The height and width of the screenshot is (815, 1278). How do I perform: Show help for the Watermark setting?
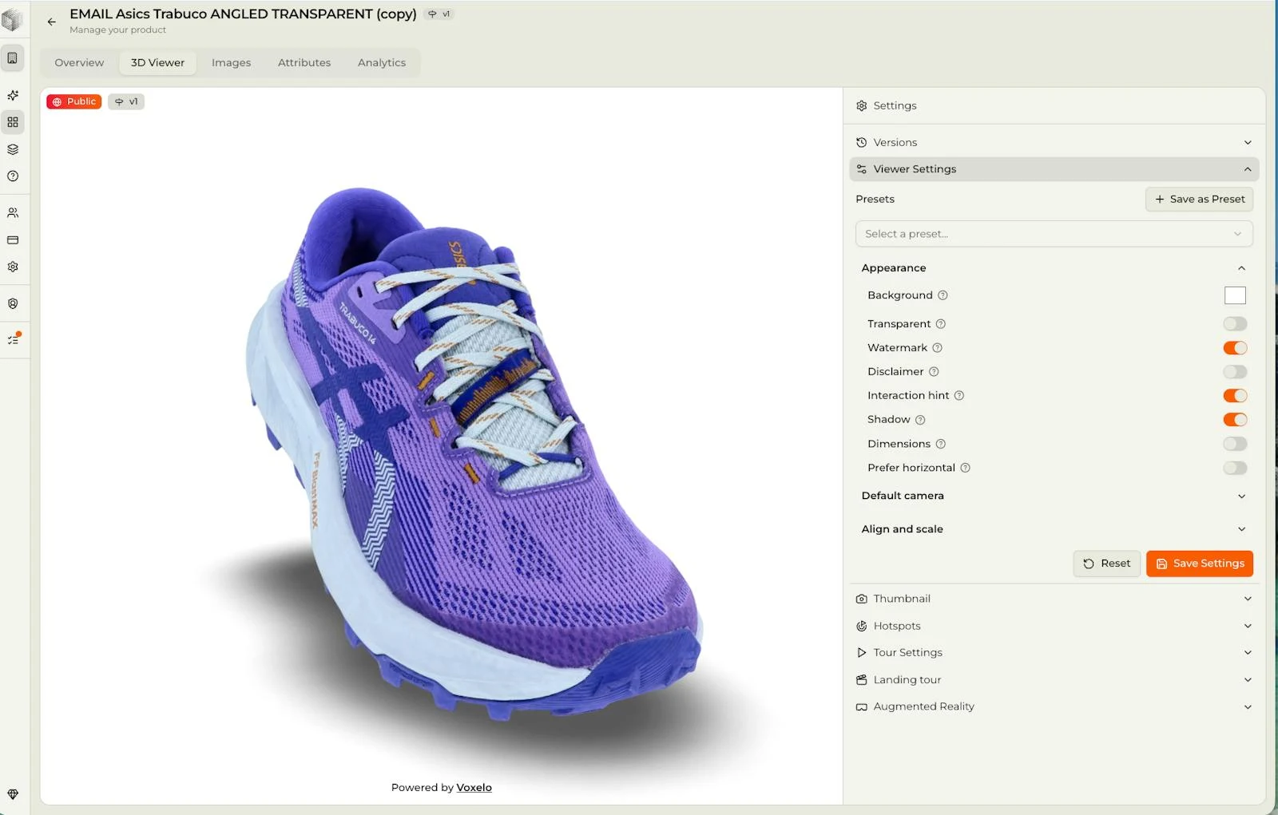pyautogui.click(x=938, y=348)
